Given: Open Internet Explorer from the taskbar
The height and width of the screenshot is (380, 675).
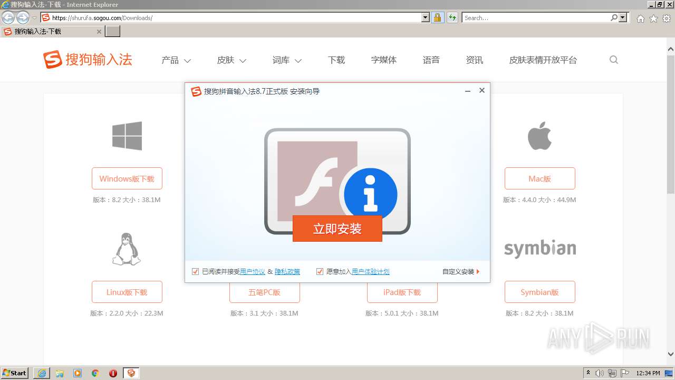Looking at the screenshot, I should click(x=42, y=373).
